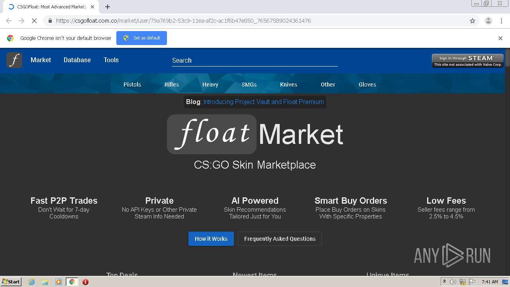Click the Smart Buy Orders heading
510x287 pixels.
pyautogui.click(x=351, y=201)
